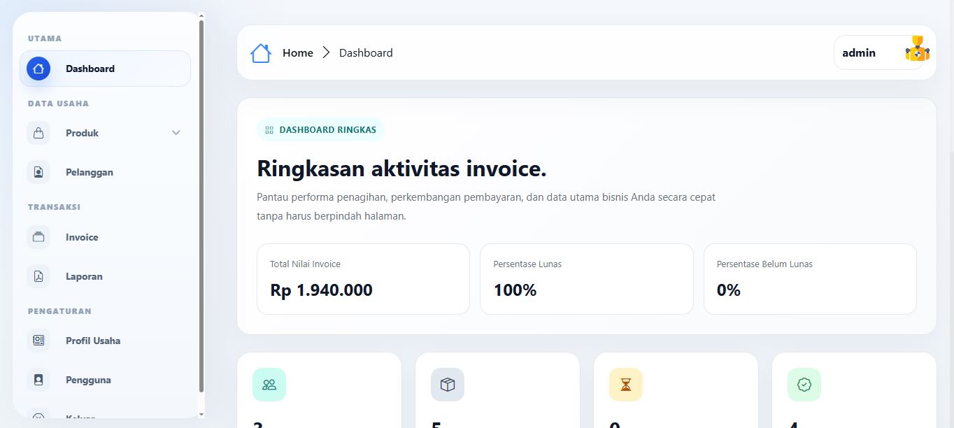Click the Produk shopping bag icon
Viewport: 954px width, 428px height.
point(38,133)
